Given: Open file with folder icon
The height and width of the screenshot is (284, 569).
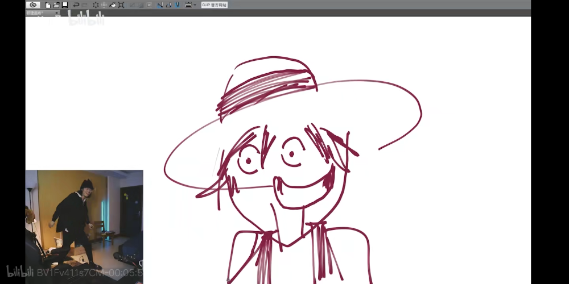Looking at the screenshot, I should click(56, 5).
